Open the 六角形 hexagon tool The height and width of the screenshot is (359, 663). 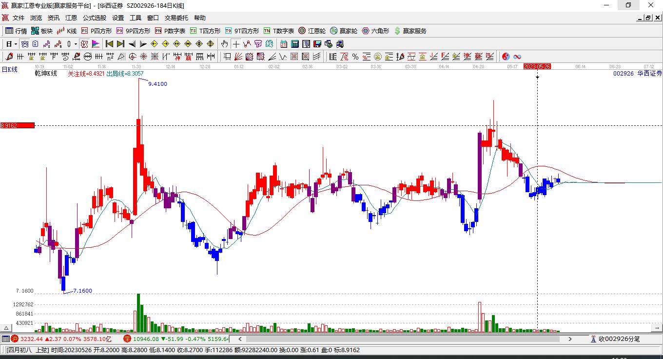point(375,31)
